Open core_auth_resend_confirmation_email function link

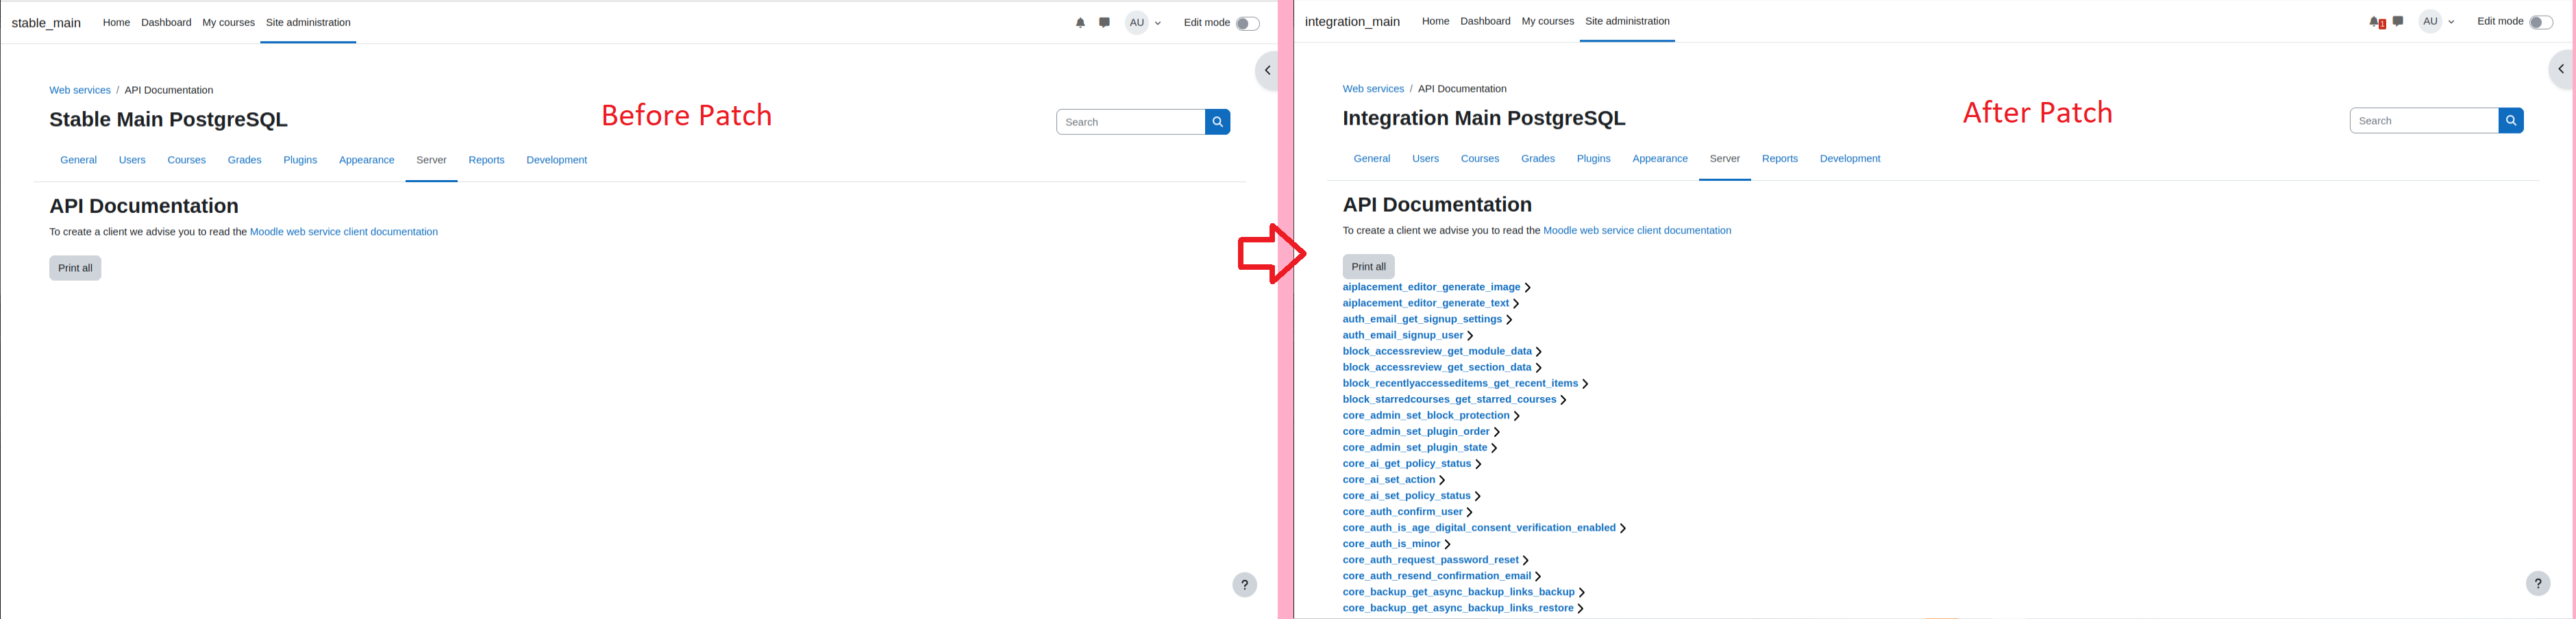(x=1437, y=576)
